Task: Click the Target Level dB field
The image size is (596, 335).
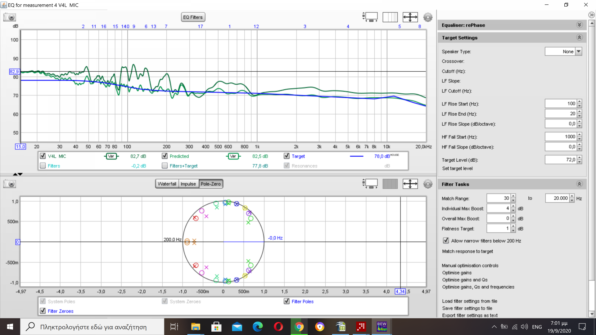Action: click(561, 160)
